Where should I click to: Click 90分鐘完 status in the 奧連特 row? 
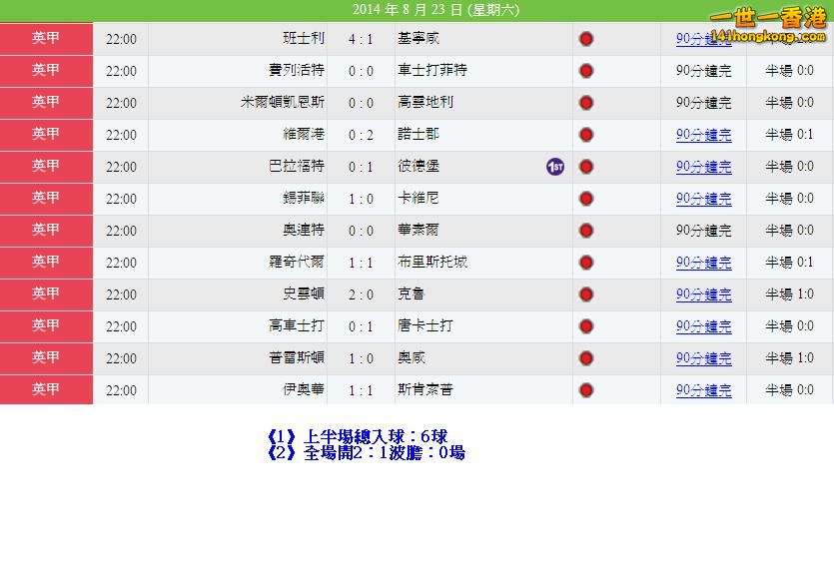(704, 231)
